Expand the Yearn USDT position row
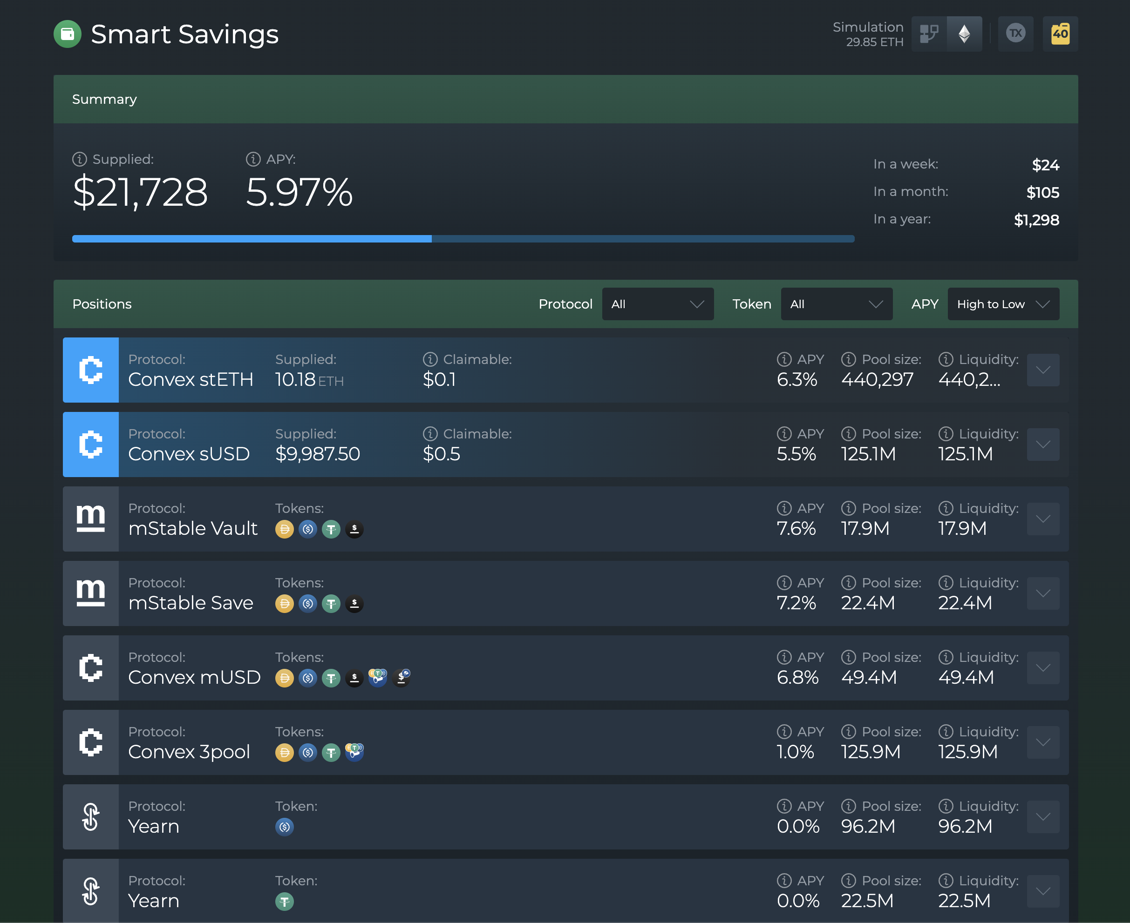 pos(1043,891)
